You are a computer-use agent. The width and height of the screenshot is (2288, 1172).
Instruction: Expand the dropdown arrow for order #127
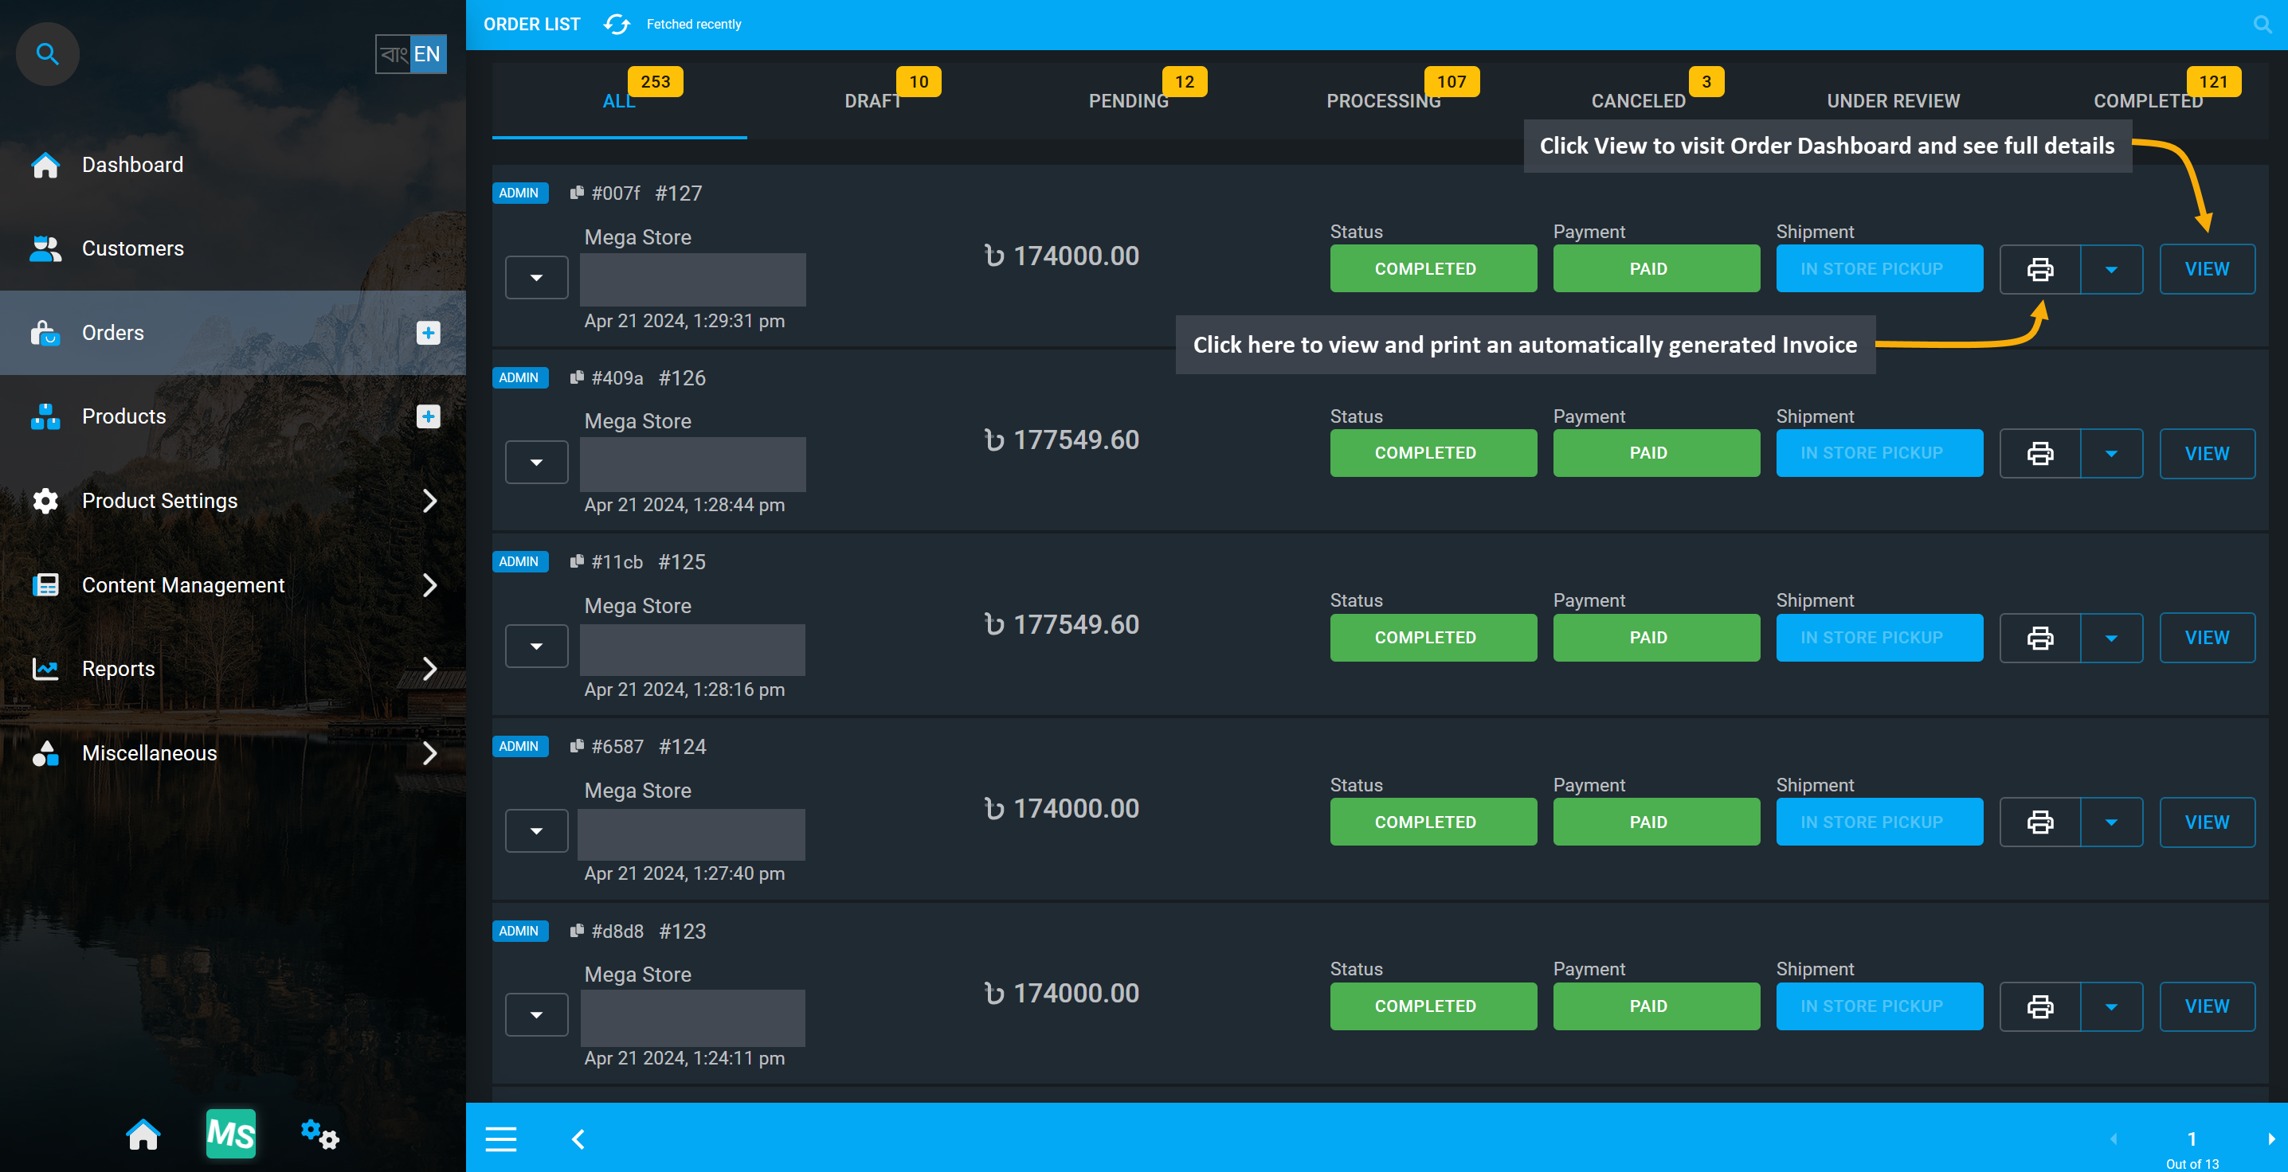pyautogui.click(x=535, y=276)
